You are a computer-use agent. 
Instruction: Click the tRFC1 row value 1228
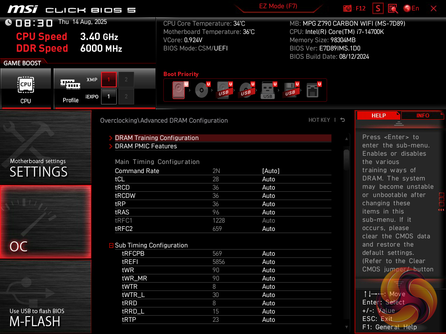[x=219, y=220]
